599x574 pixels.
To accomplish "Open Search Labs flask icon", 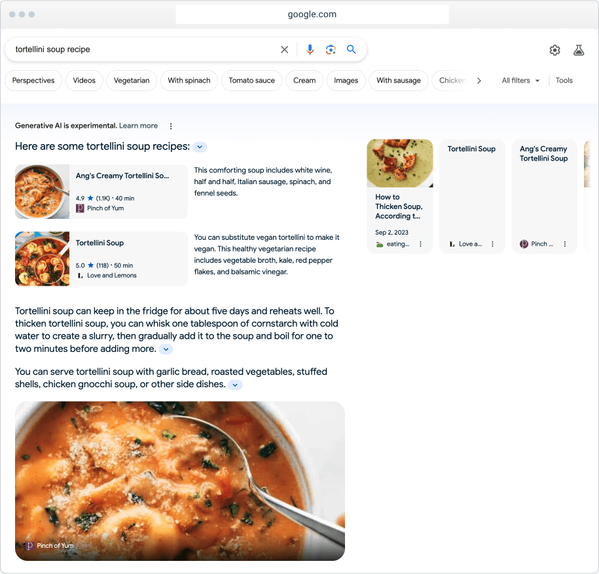I will pyautogui.click(x=578, y=50).
